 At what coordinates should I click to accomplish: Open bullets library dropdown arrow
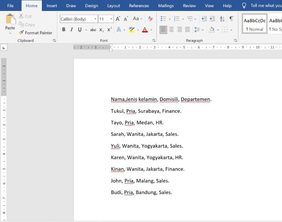[x=170, y=19]
